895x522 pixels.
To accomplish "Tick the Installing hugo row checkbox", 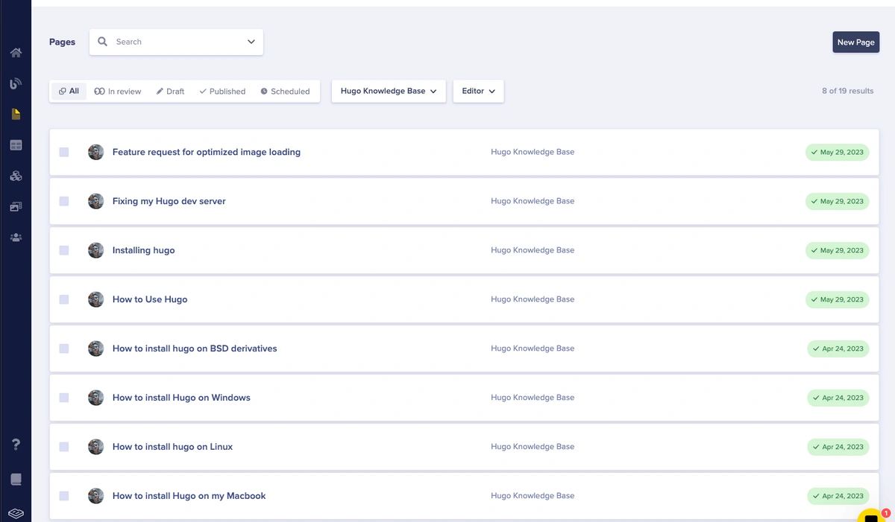I will [64, 250].
